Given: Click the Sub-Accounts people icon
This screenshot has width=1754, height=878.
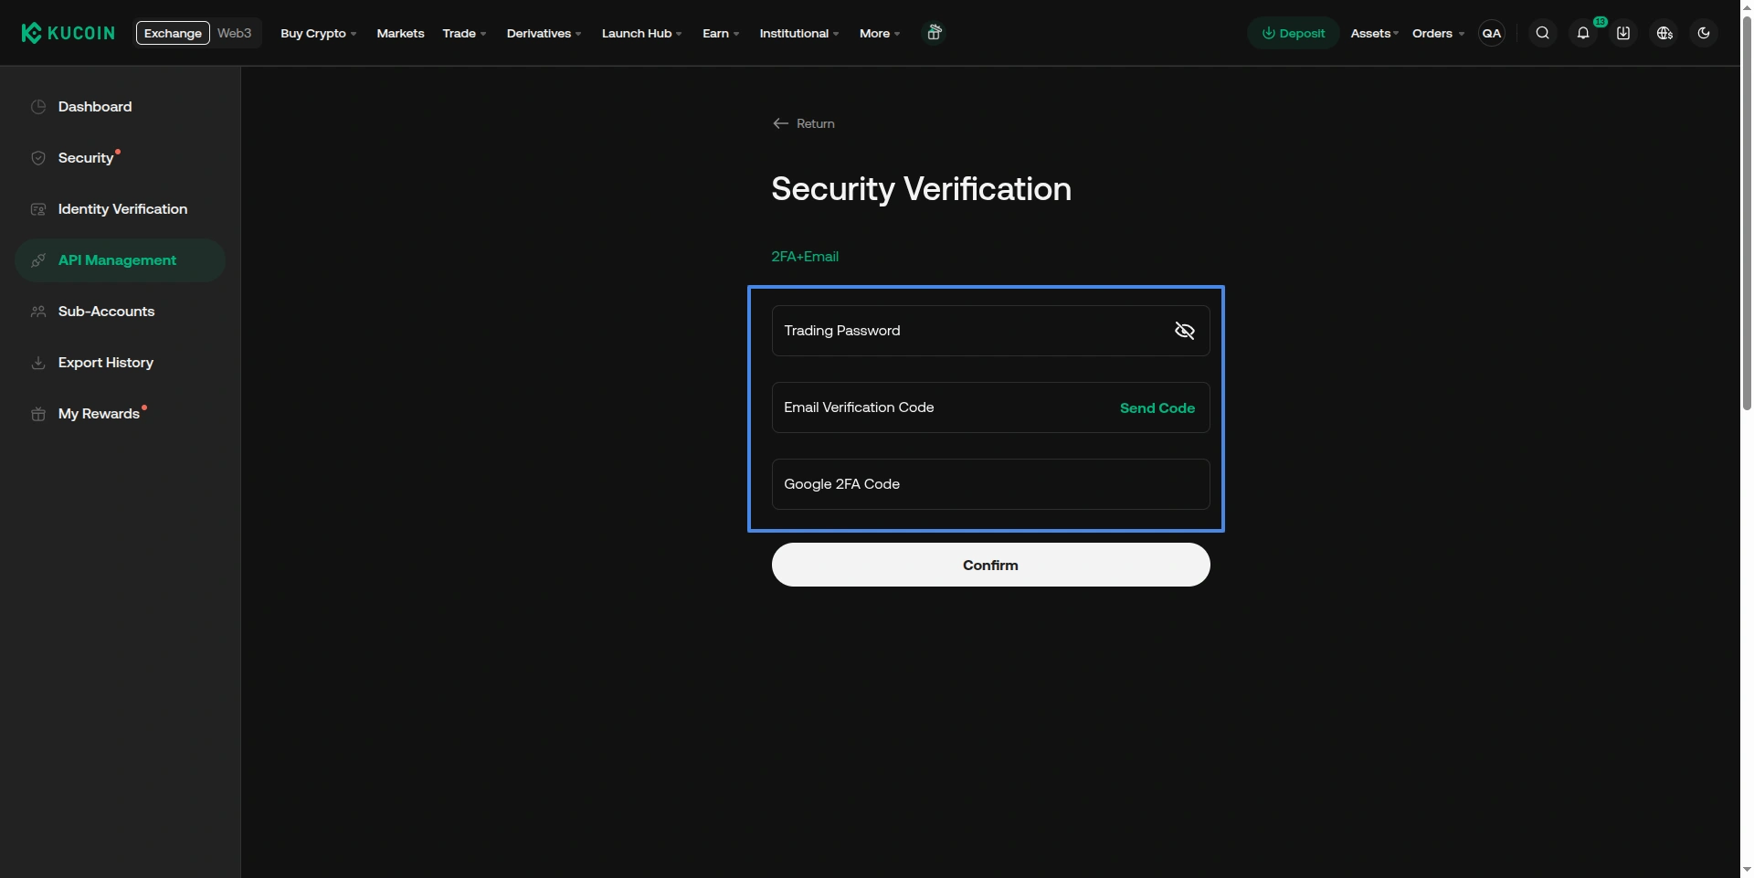Looking at the screenshot, I should (38, 312).
